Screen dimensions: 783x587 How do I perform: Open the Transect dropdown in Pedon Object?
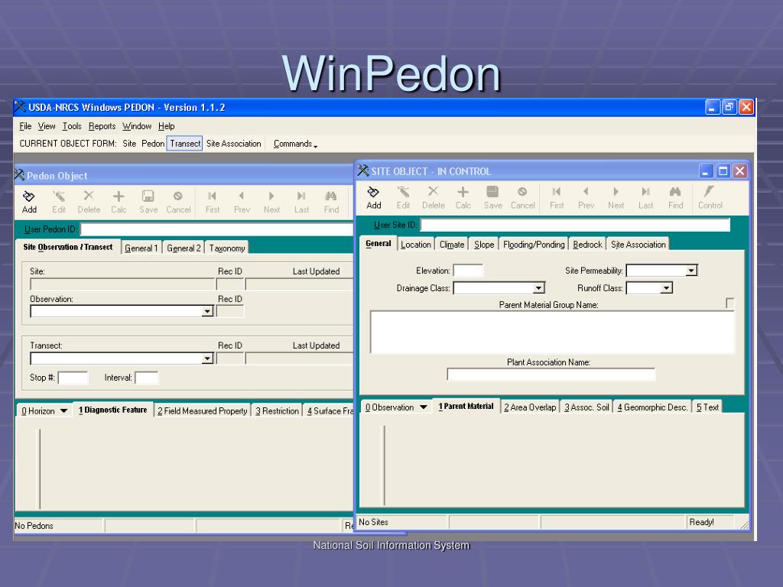pyautogui.click(x=207, y=358)
